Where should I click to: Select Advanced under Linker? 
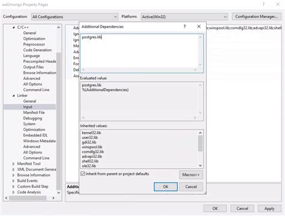coord(32,146)
